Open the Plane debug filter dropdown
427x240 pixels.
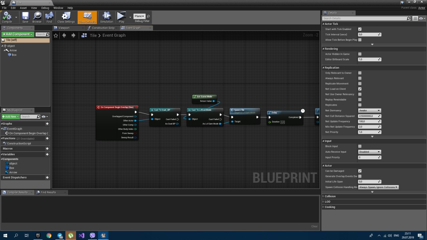(x=139, y=16)
